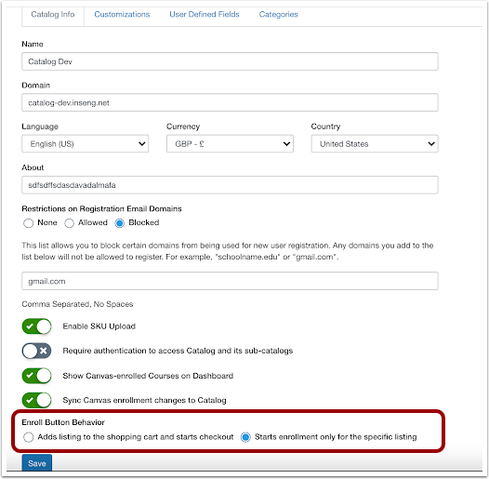Turn off Show Canvas-enrolled Courses on Dashboard
The width and height of the screenshot is (489, 479).
pos(36,376)
